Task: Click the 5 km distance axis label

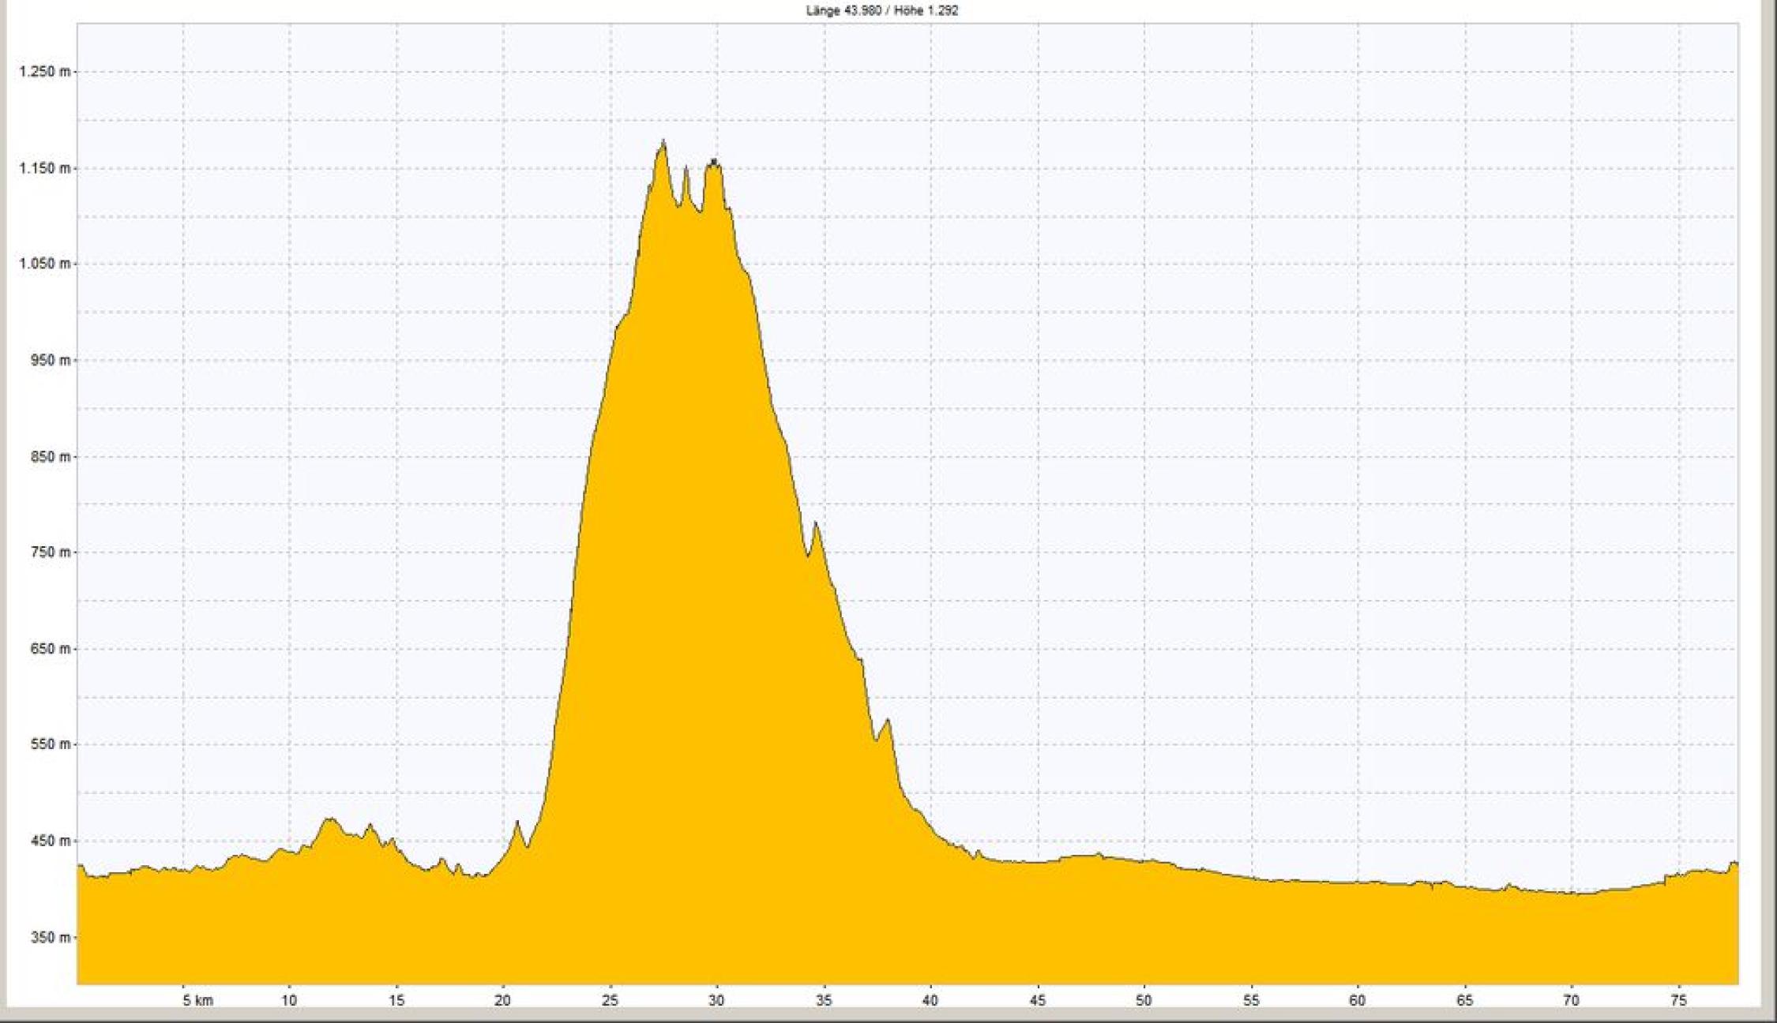Action: pyautogui.click(x=197, y=1001)
